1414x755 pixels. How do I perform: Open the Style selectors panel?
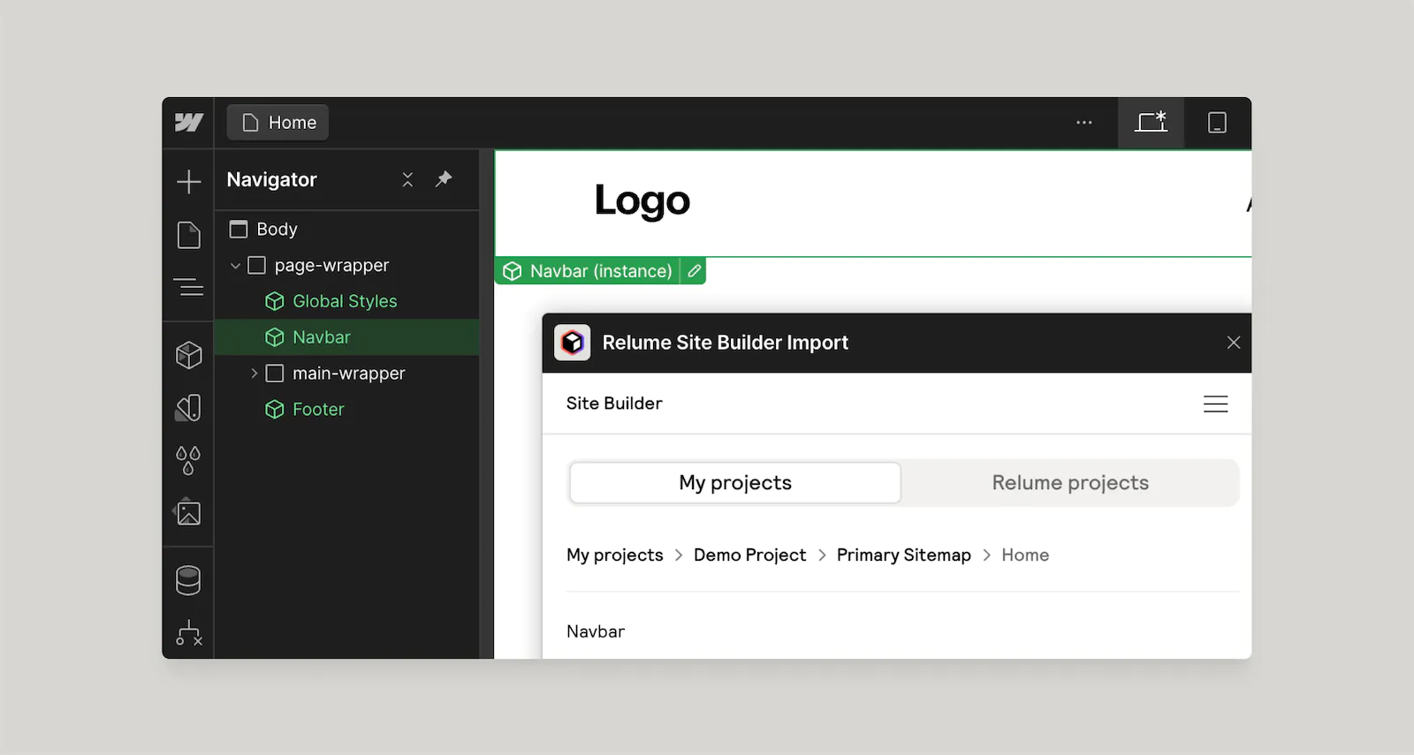(x=188, y=408)
